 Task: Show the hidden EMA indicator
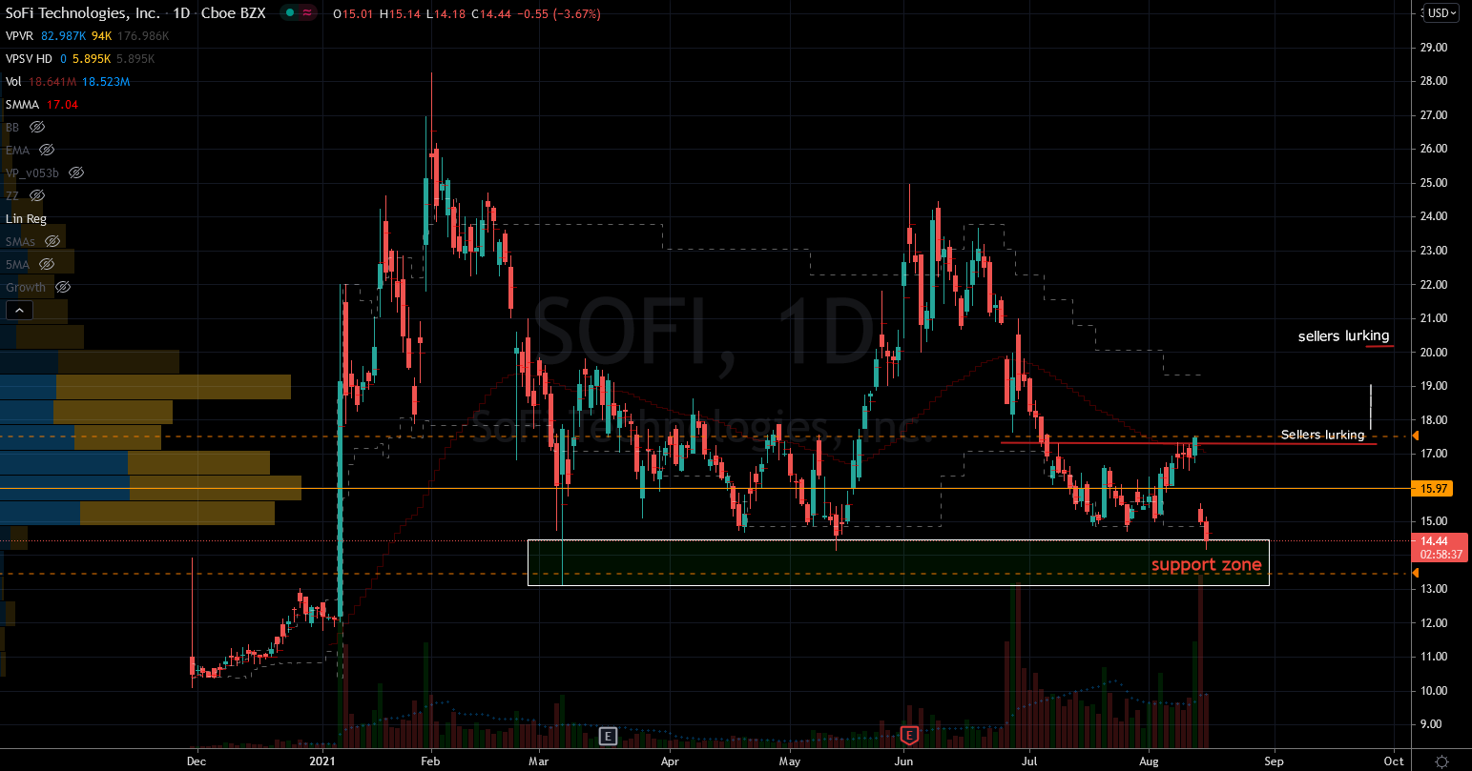47,150
